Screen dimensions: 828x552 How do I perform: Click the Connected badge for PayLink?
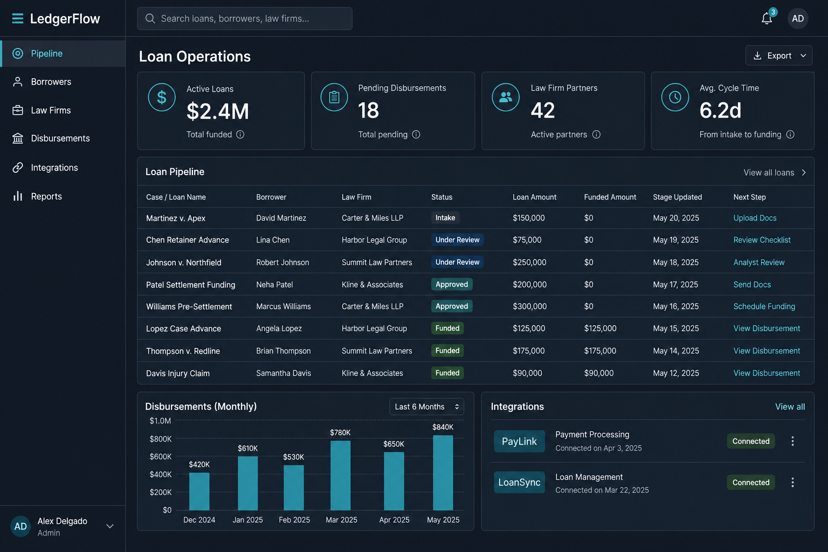(x=751, y=441)
